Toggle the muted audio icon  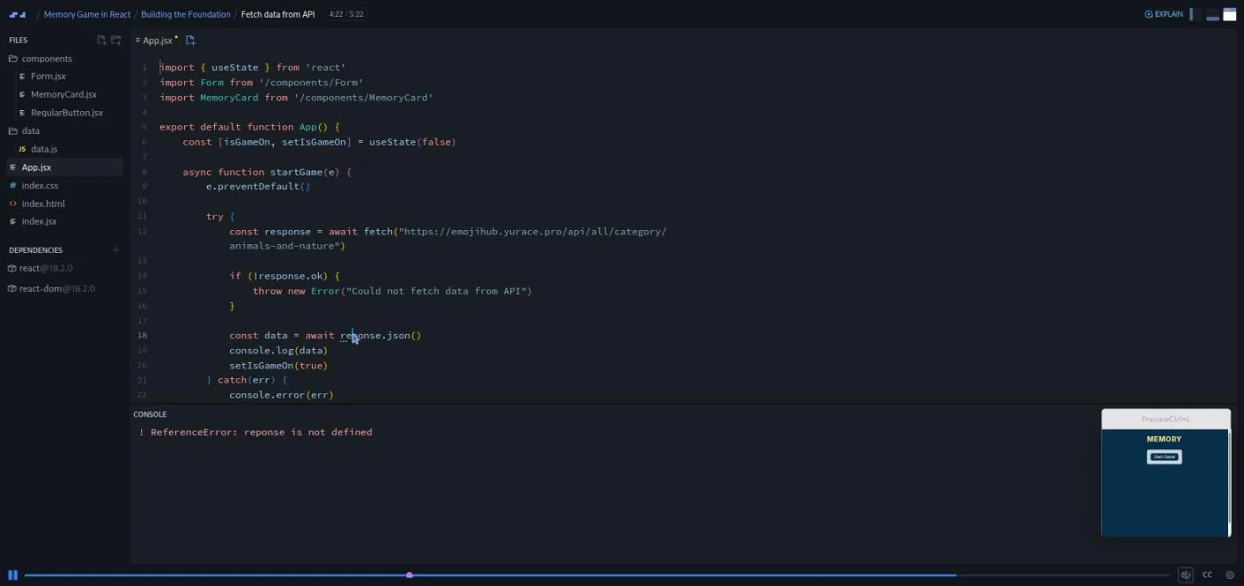1184,575
